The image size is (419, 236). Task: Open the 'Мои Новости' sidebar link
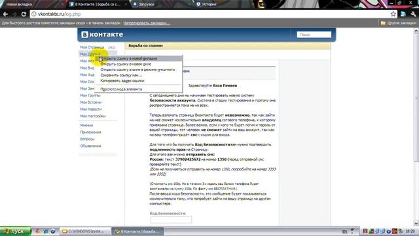[91, 109]
